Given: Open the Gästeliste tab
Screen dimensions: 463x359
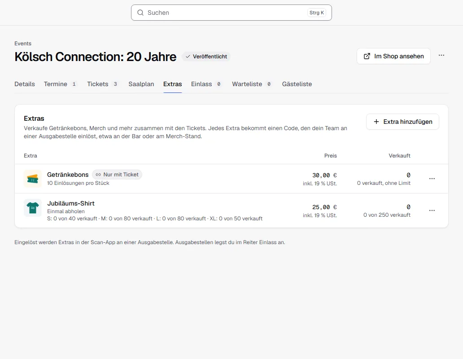Looking at the screenshot, I should 297,84.
